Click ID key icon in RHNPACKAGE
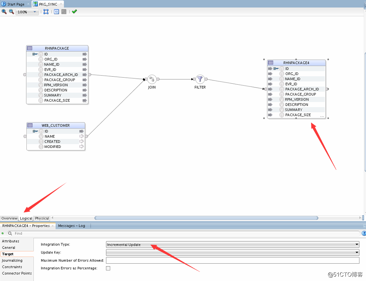Image resolution: width=366 pixels, height=281 pixels. click(x=35, y=54)
